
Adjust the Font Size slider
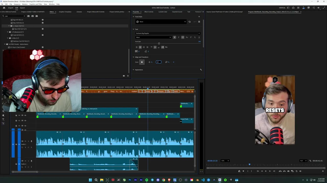159,43
